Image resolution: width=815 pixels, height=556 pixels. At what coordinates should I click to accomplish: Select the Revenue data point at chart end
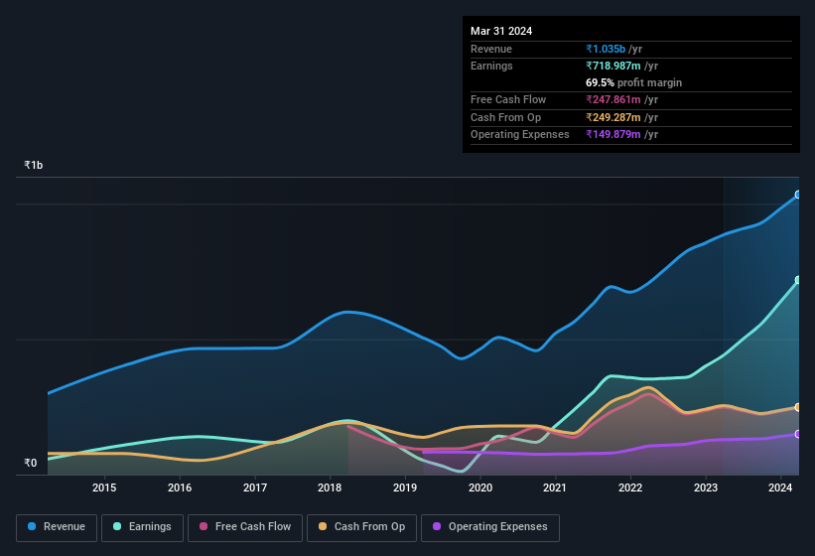[798, 195]
